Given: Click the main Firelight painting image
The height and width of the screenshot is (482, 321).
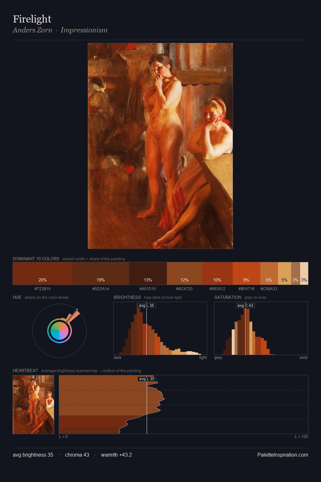Looking at the screenshot, I should point(160,146).
